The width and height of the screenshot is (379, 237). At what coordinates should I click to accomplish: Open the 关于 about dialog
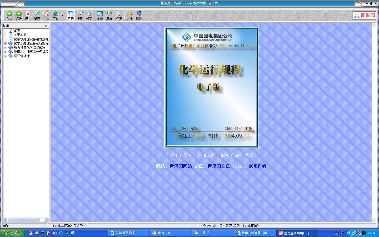click(x=130, y=16)
